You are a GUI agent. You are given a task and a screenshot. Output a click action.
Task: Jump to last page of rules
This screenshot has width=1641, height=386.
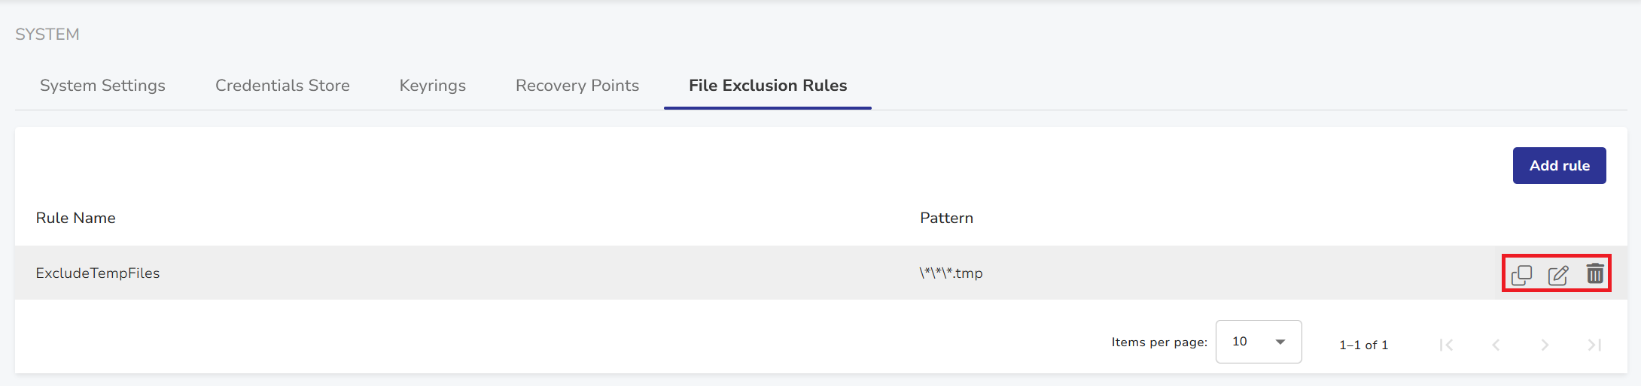[1594, 345]
